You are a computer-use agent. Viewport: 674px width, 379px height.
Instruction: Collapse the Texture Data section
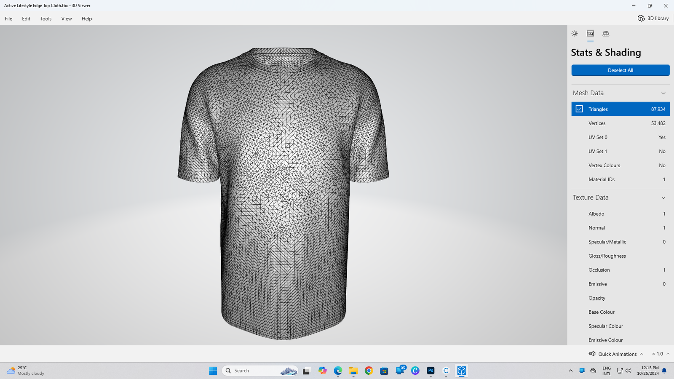[663, 198]
